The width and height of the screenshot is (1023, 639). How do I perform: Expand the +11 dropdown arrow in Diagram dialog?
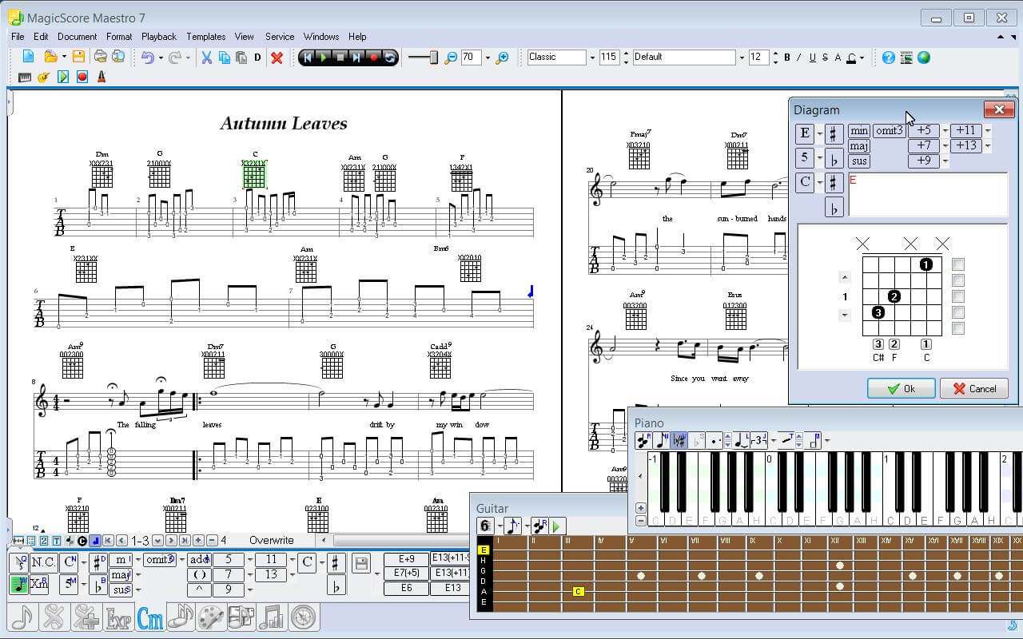click(x=988, y=131)
